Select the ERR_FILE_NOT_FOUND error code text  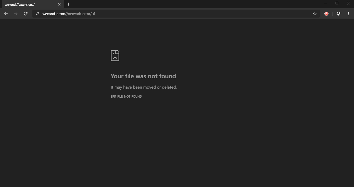pyautogui.click(x=126, y=96)
